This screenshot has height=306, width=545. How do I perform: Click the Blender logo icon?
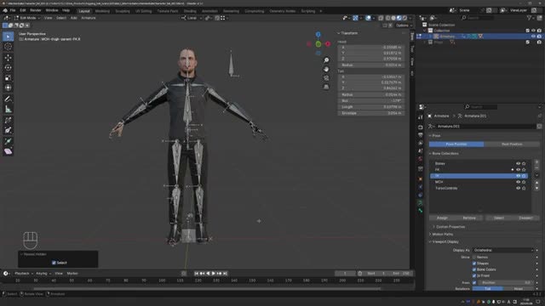click(x=5, y=11)
